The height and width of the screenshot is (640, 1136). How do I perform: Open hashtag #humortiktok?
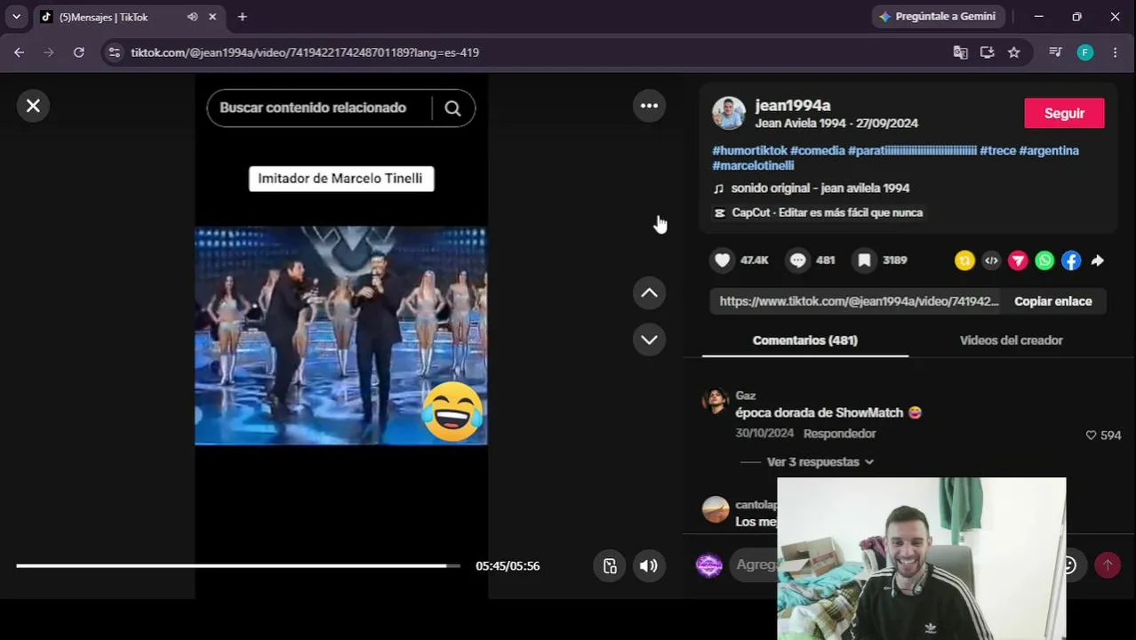coord(749,151)
